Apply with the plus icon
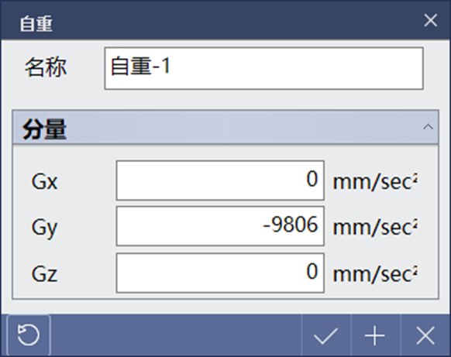The image size is (451, 357). point(375,335)
